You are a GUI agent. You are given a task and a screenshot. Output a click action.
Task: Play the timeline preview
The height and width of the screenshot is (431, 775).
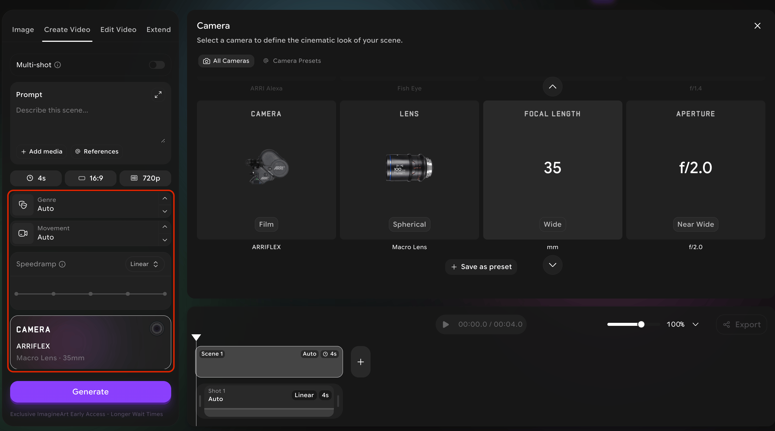coord(445,324)
